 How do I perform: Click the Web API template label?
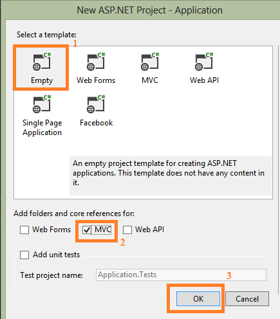204,80
